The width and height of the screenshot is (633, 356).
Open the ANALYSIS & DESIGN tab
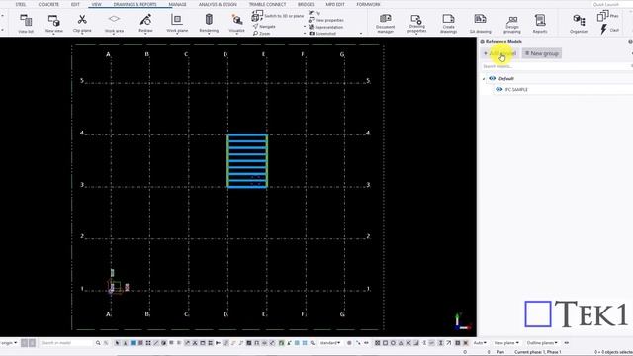218,4
